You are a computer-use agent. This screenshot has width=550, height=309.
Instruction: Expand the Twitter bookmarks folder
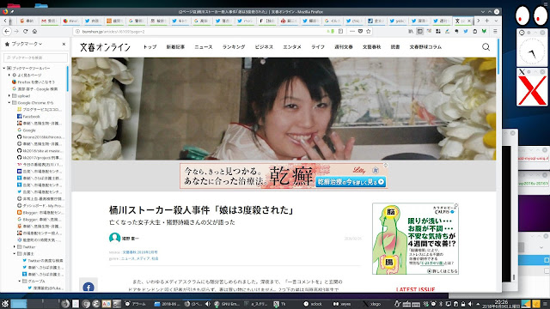[15, 247]
